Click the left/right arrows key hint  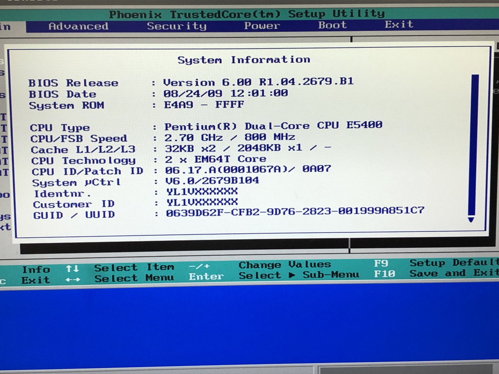pyautogui.click(x=73, y=280)
